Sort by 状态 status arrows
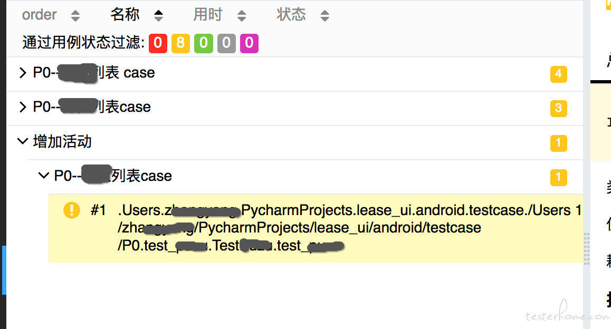The image size is (611, 329). [x=324, y=16]
